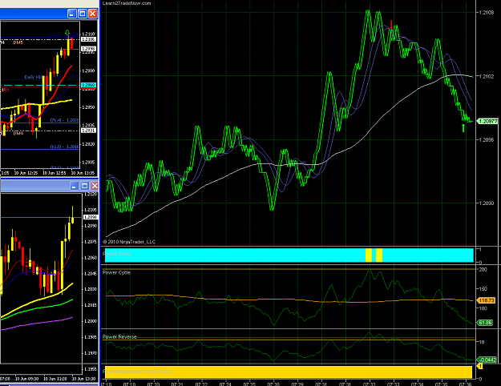Close the lower left chart window
501x386 pixels.
95,186
